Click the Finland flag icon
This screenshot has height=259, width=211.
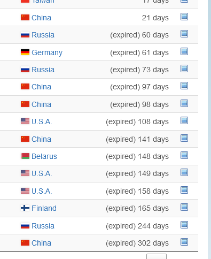tap(25, 208)
